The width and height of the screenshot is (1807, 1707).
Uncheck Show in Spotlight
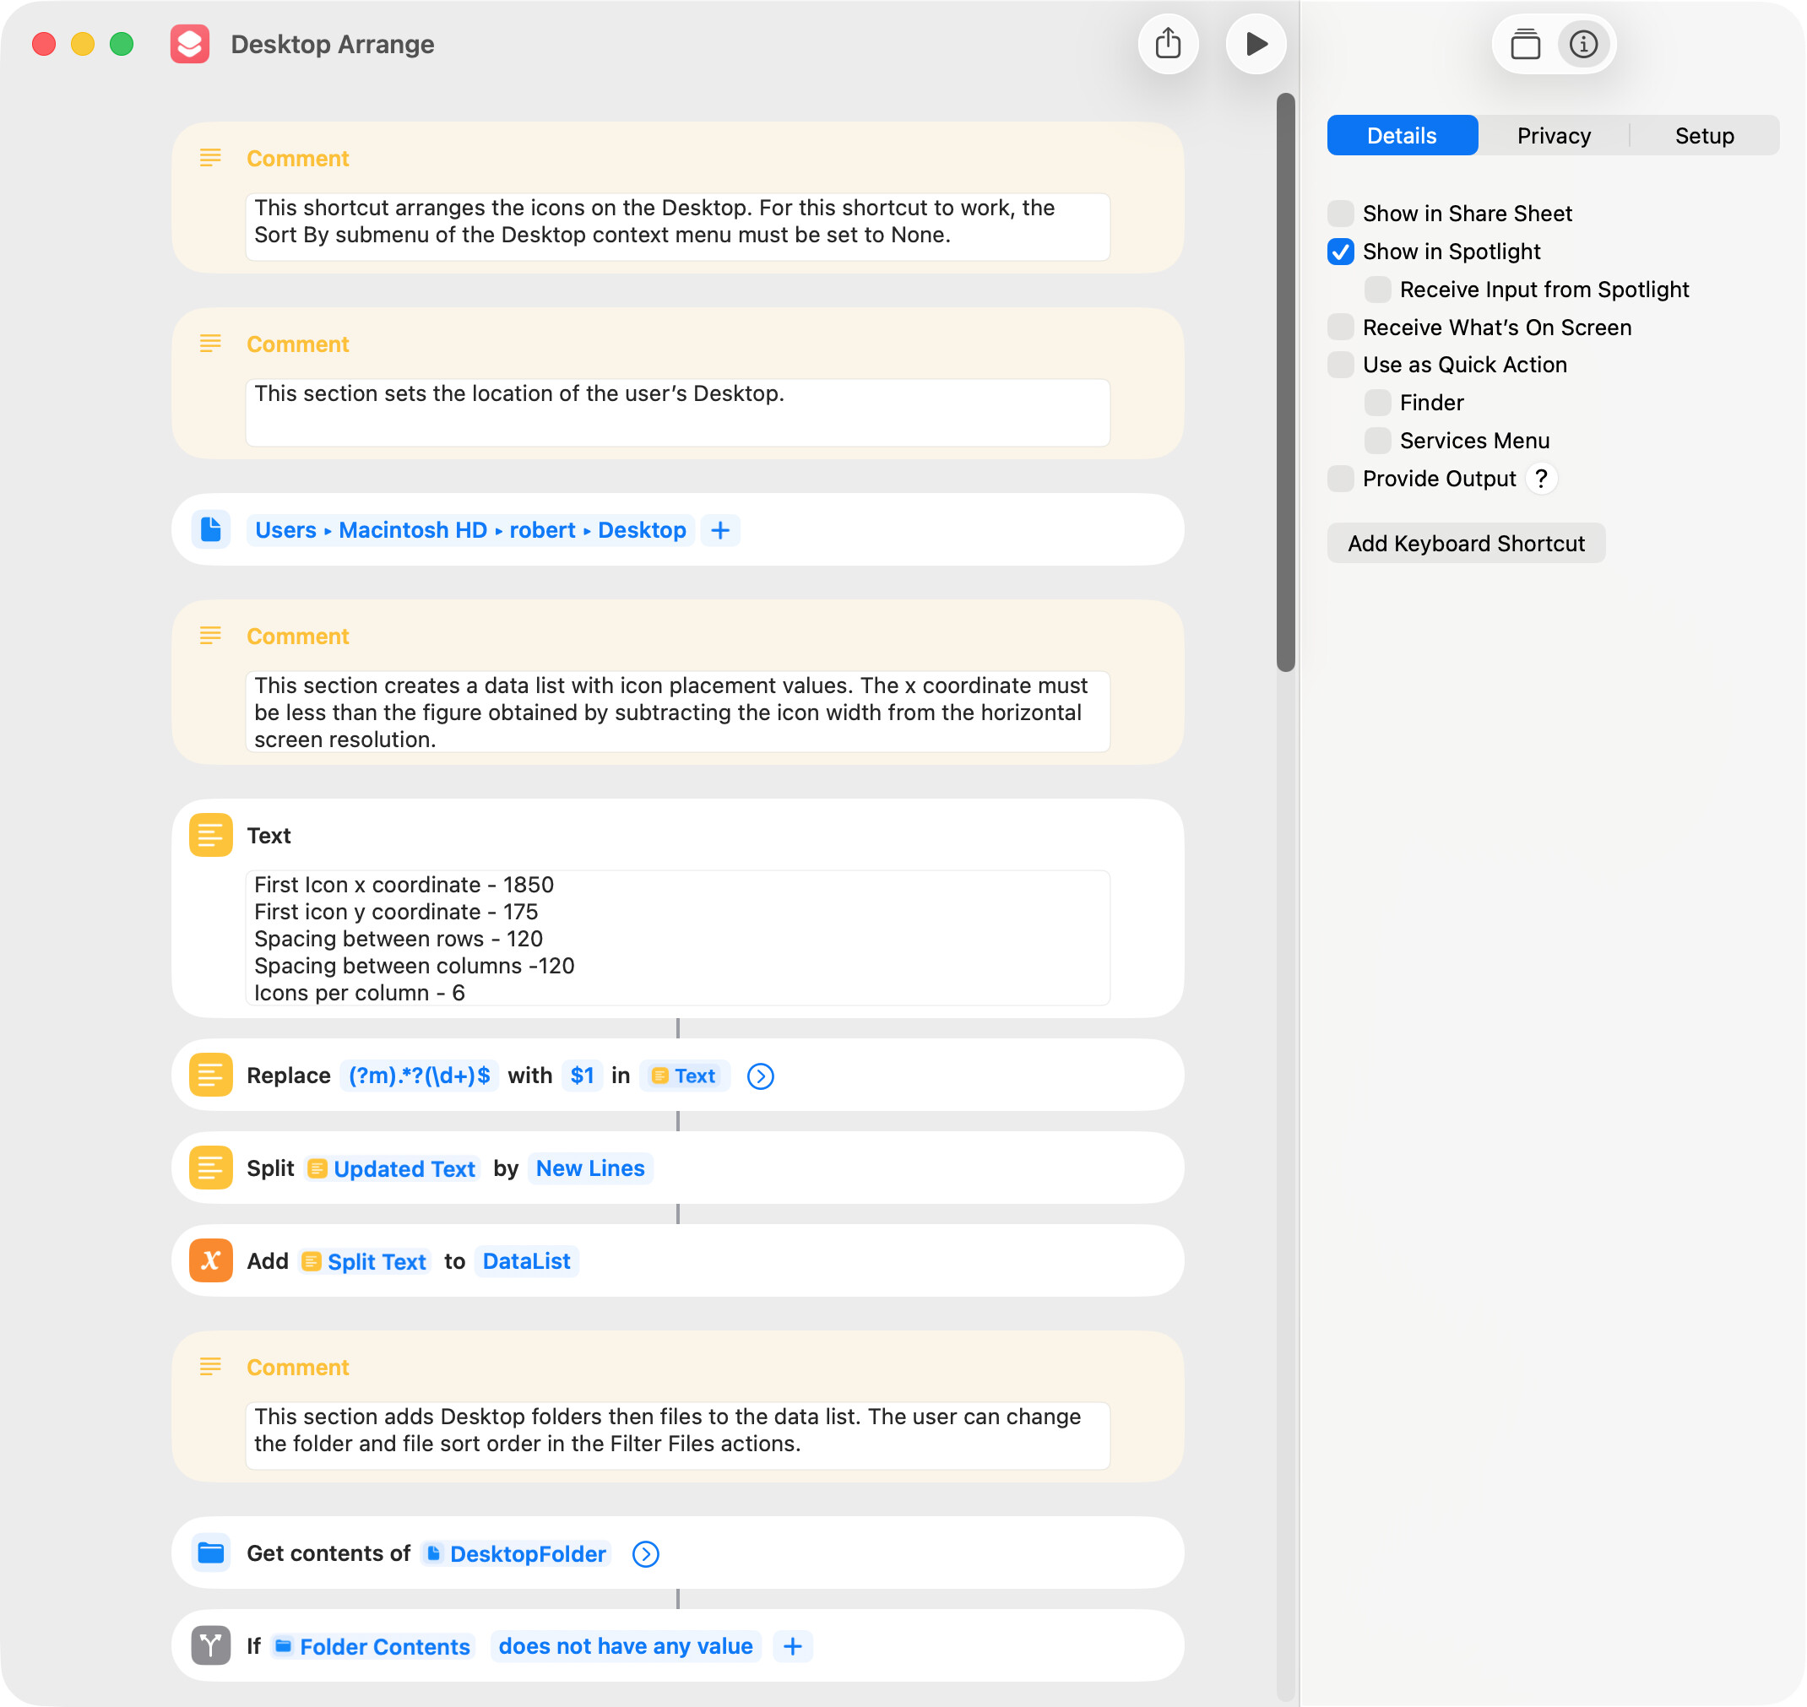pos(1340,252)
